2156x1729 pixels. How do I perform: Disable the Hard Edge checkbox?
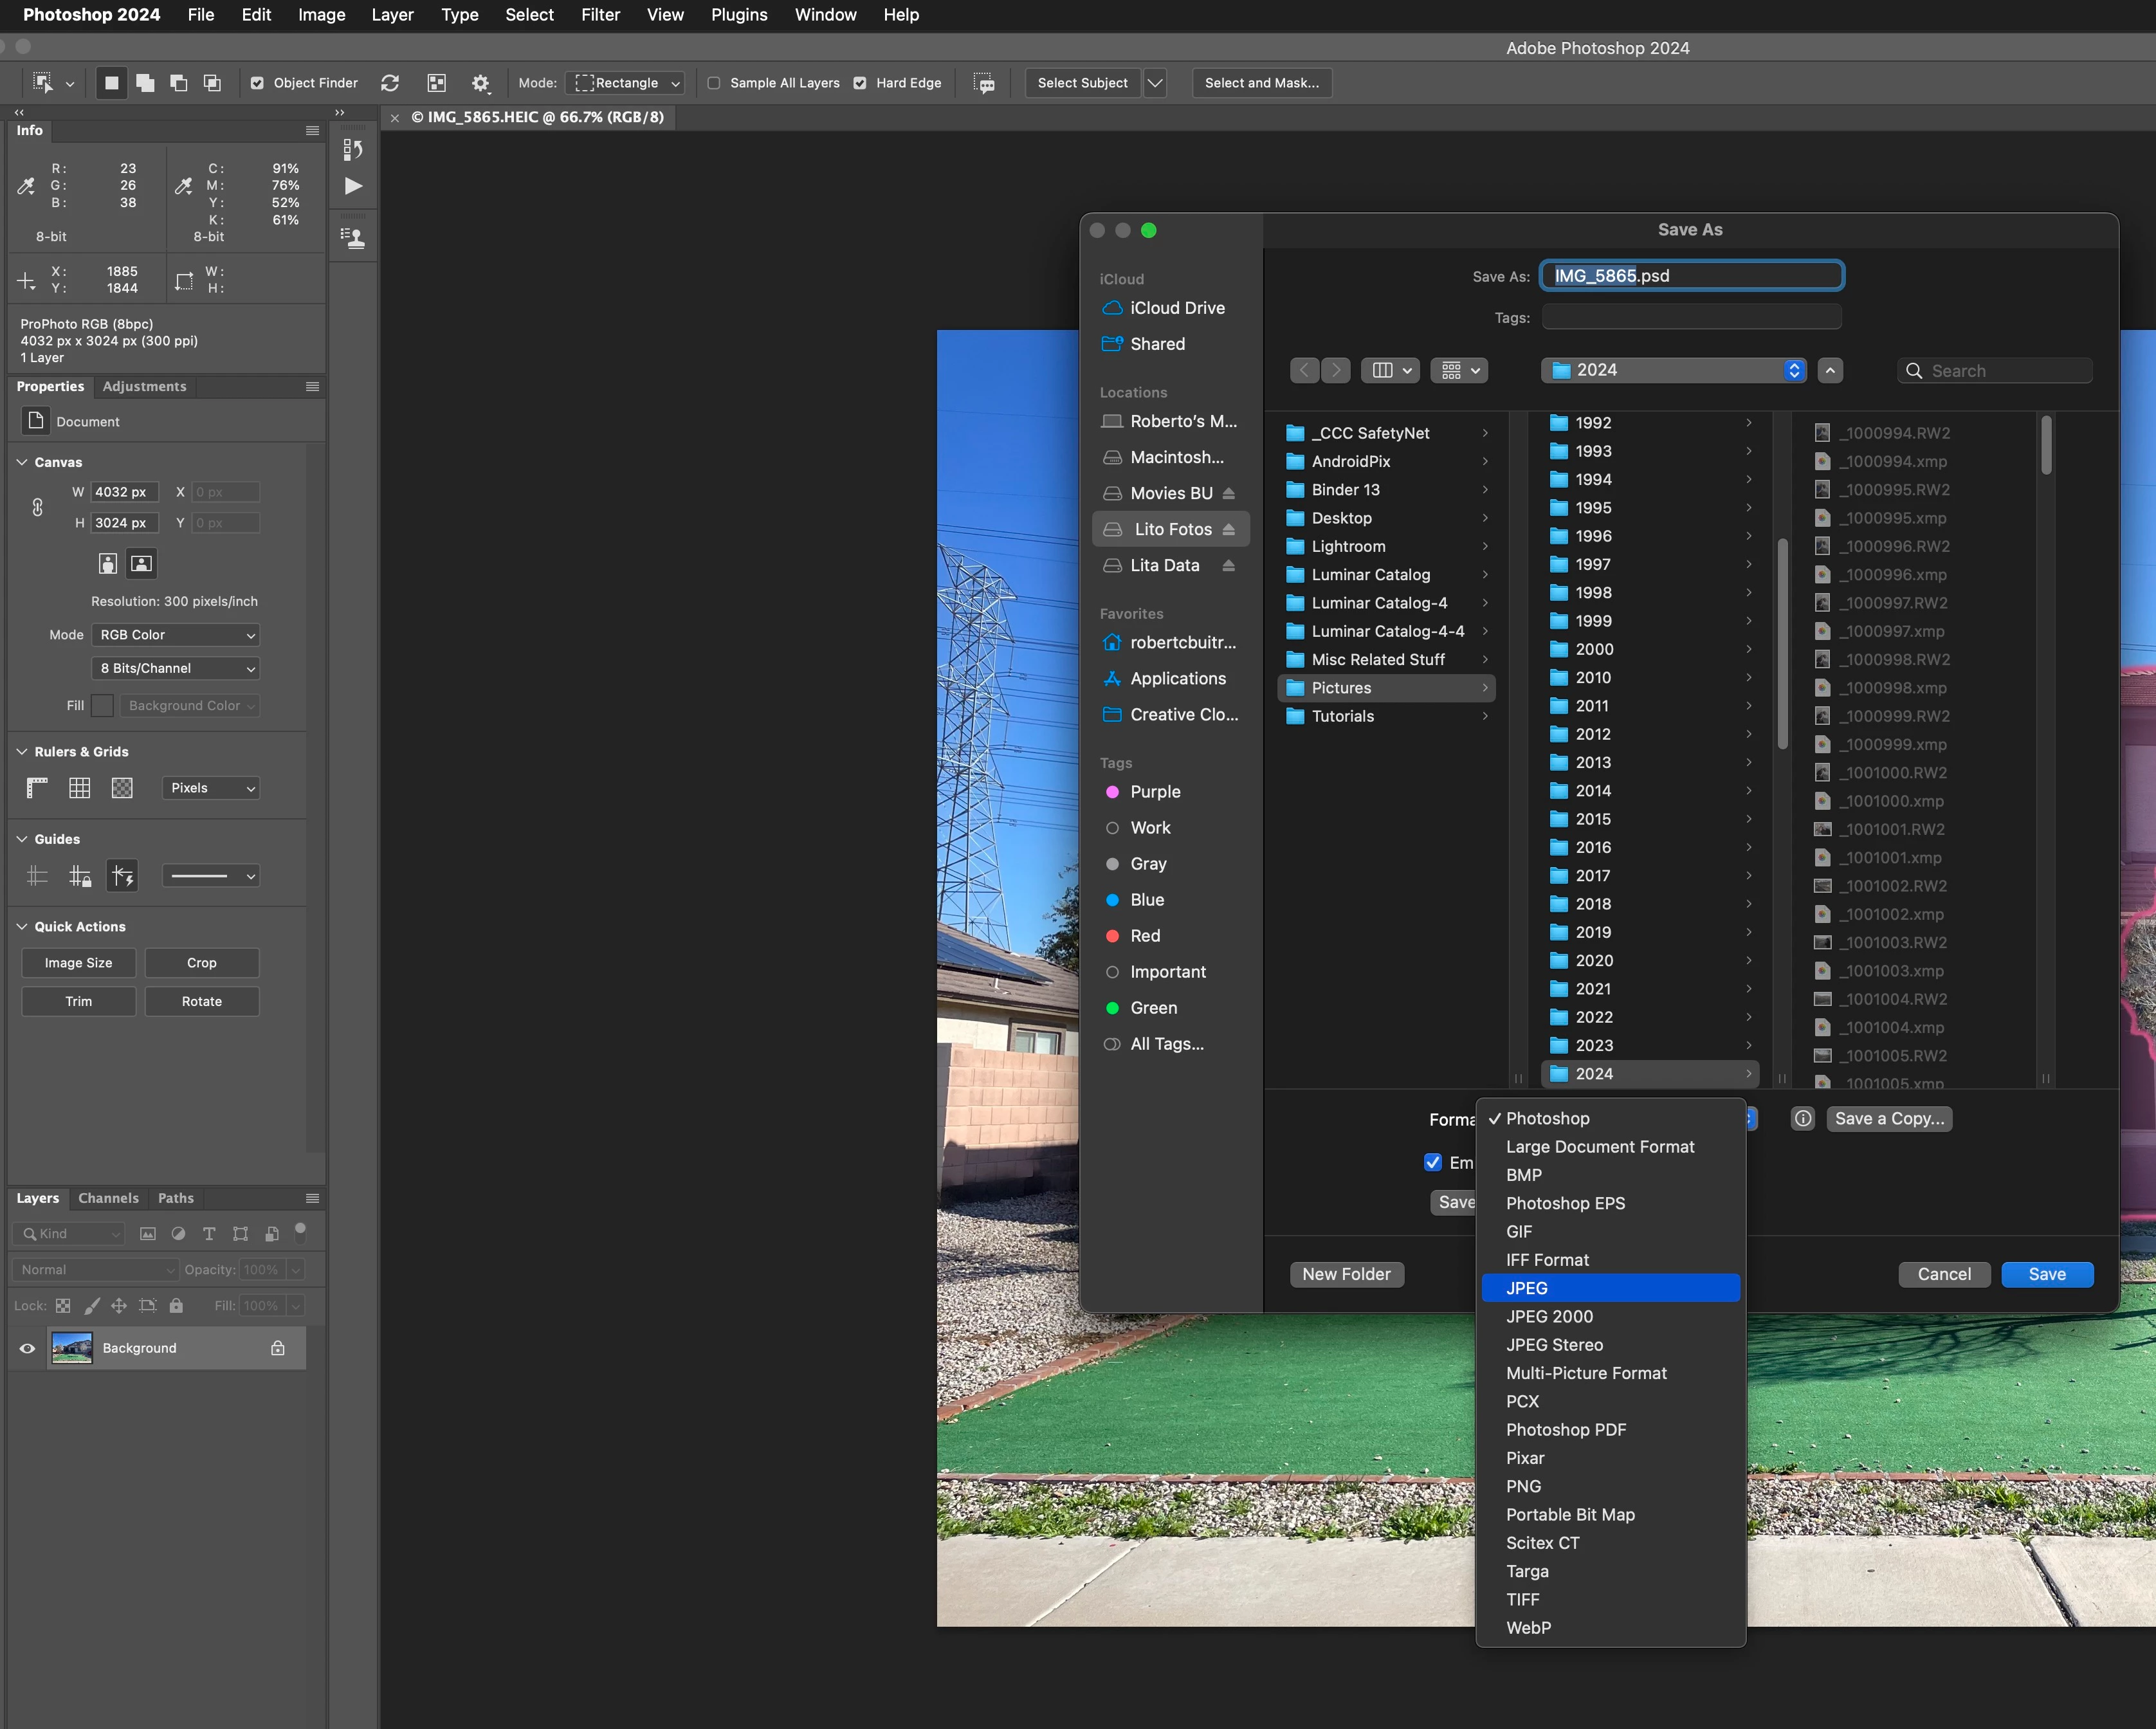point(860,83)
